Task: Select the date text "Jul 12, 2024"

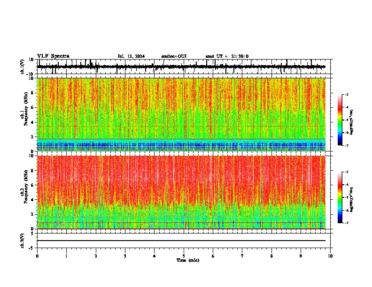Action: tap(131, 56)
